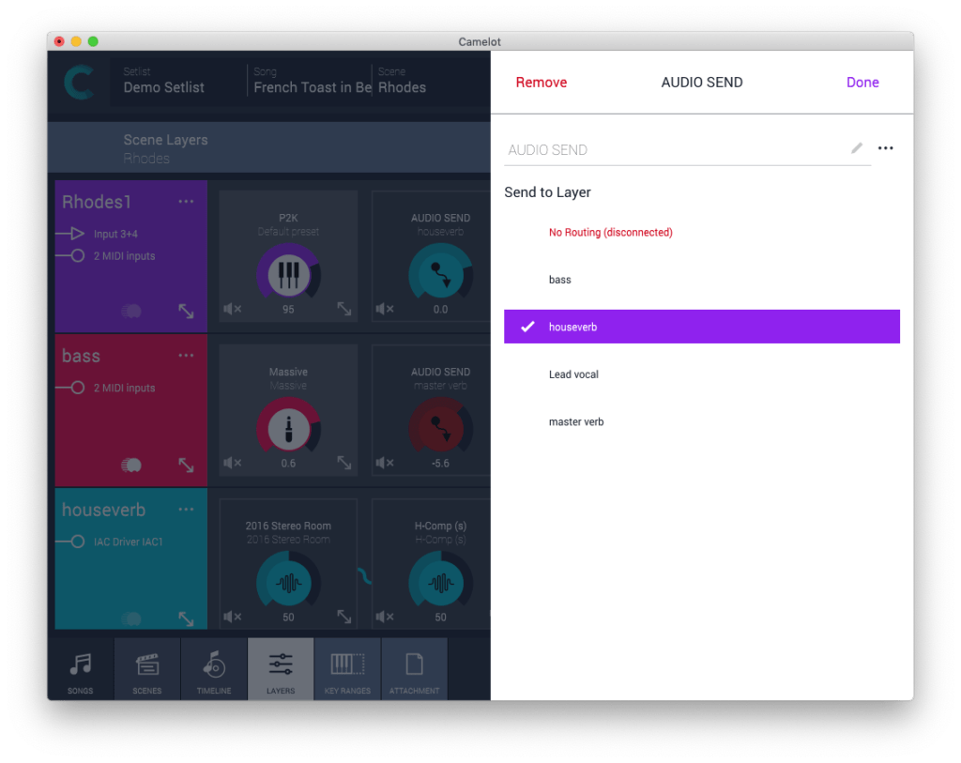Click the houseverb AUDIO SEND arrow icon
Image resolution: width=961 pixels, height=763 pixels.
click(x=441, y=271)
